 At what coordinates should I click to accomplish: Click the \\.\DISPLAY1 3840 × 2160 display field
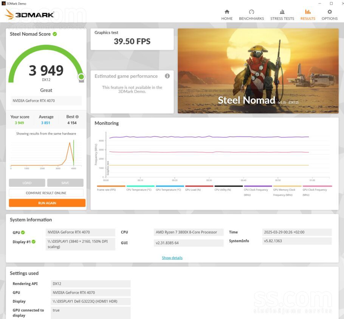tap(80, 244)
